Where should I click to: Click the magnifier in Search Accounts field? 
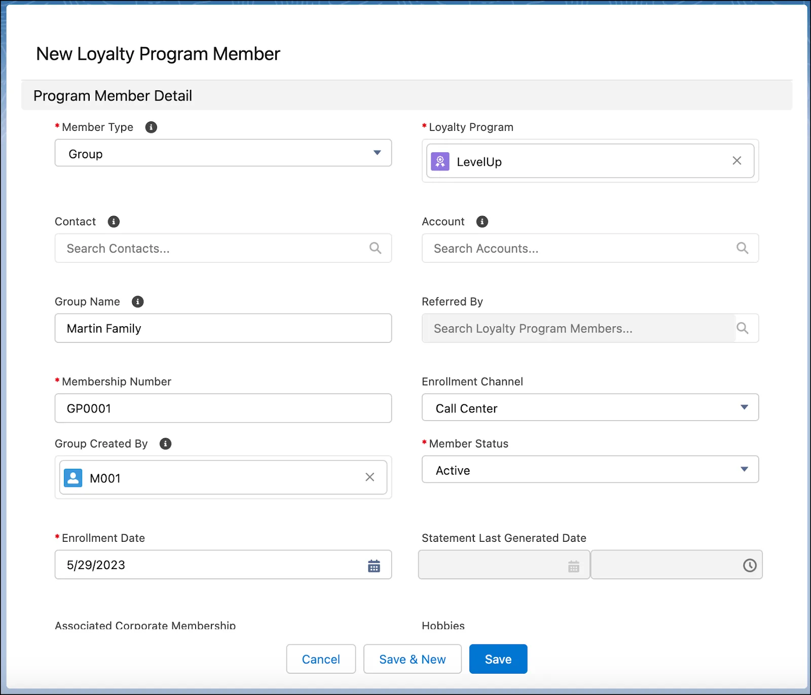[x=742, y=248]
